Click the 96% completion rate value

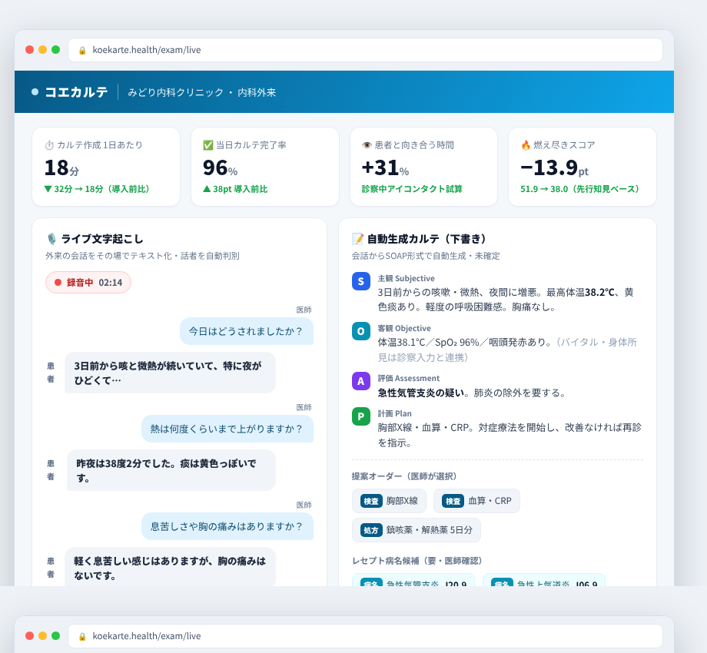[x=220, y=168]
